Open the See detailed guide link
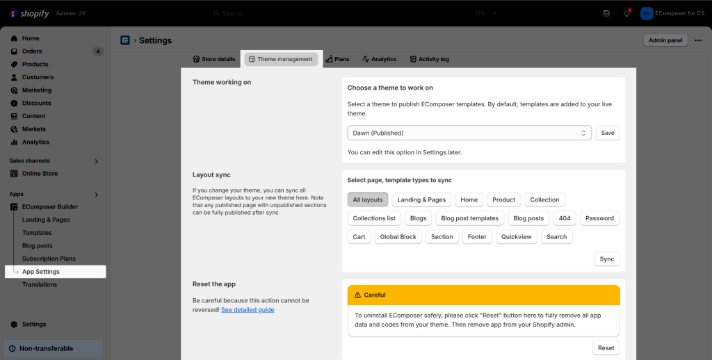 click(x=248, y=310)
